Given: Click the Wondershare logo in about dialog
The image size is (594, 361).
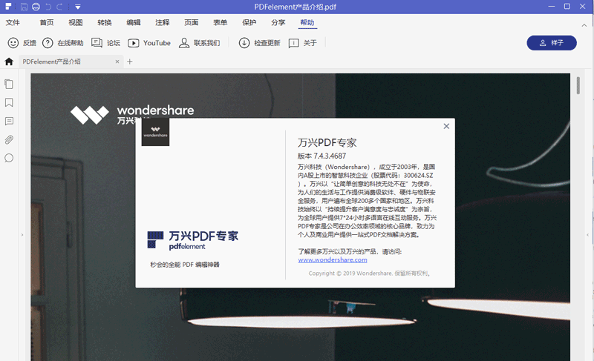Looking at the screenshot, I should tap(155, 132).
